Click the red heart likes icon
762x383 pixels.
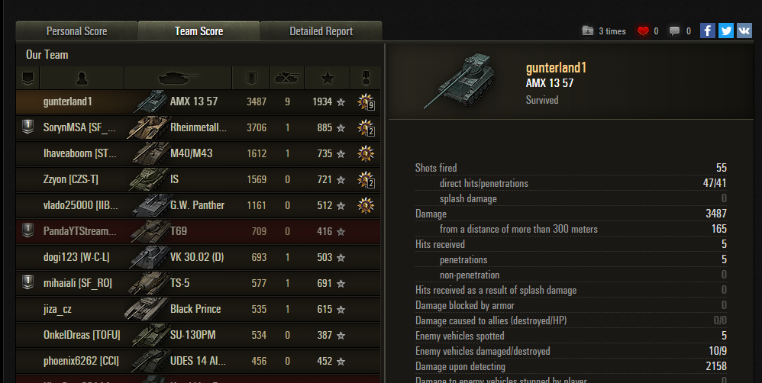(643, 31)
